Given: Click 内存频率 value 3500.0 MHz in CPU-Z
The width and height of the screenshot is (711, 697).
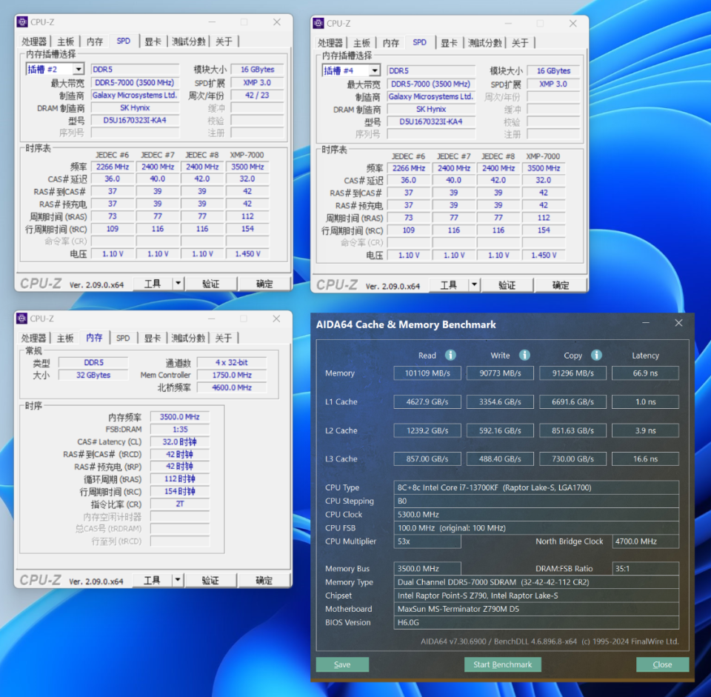Looking at the screenshot, I should coord(179,417).
